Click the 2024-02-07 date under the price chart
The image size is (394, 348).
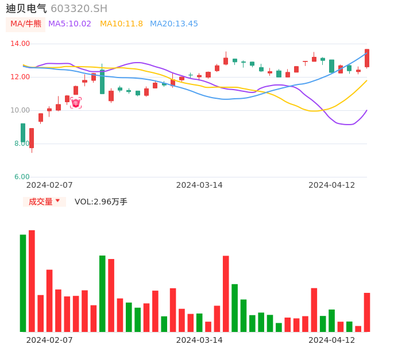49,185
